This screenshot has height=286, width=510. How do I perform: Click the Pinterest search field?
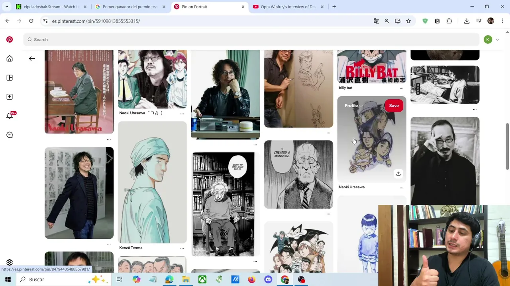pos(251,39)
